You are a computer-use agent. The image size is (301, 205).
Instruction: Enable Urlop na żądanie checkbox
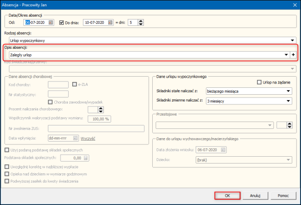pyautogui.click(x=260, y=82)
